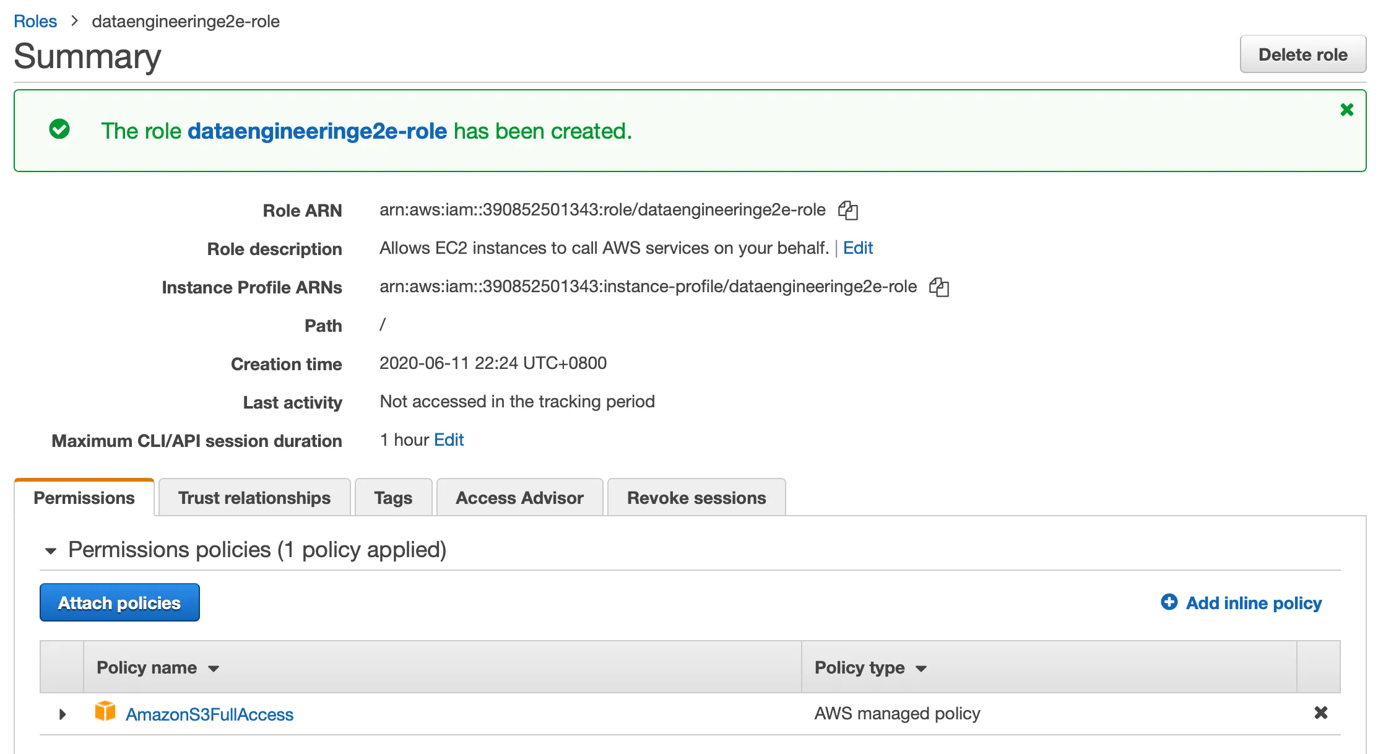Click the Delete role button
The image size is (1378, 754).
[1302, 54]
